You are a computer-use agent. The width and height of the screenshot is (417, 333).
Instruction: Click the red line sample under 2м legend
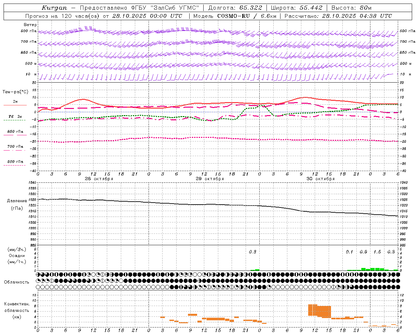pyautogui.click(x=15, y=105)
